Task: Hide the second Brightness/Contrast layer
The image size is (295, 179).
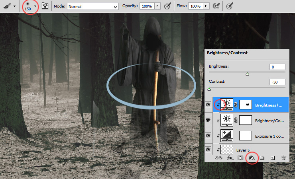Action: coord(208,120)
